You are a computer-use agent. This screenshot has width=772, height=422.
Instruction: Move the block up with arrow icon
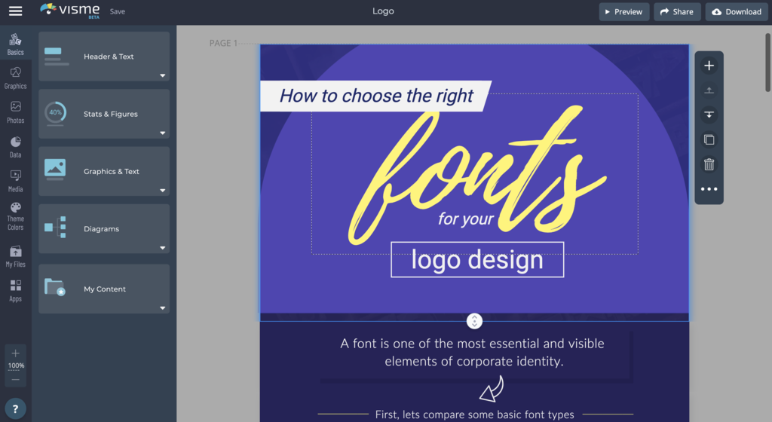point(709,90)
